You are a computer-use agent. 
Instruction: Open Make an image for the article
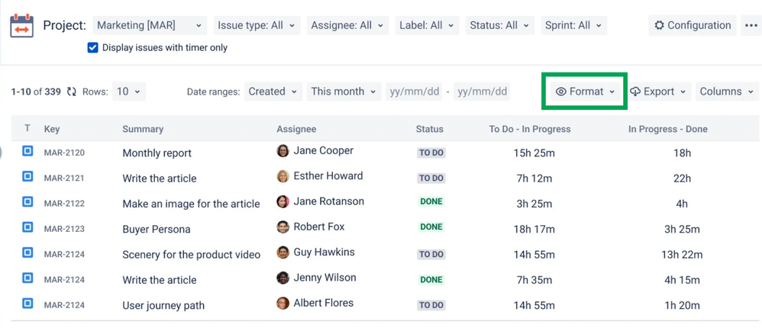point(191,204)
